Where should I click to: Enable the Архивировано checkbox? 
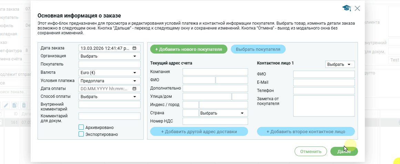pyautogui.click(x=81, y=127)
